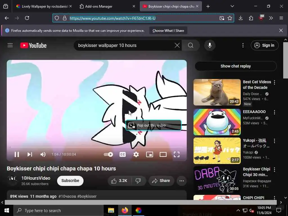Open Boykisser Chipi Chipi 30 min title
This screenshot has height=216, width=288.
(x=256, y=172)
